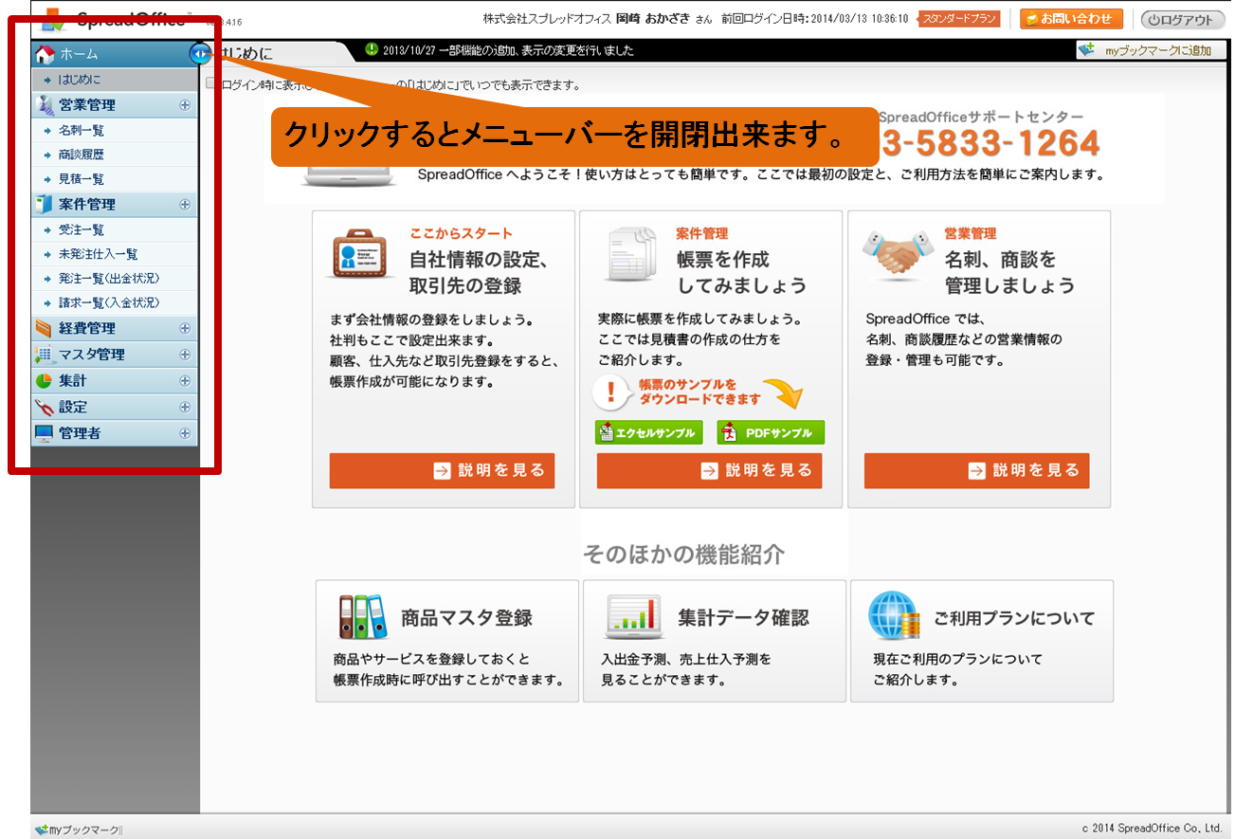Viewport: 1235px width, 839px height.
Task: Open 発注一覧(出金状況) in the sidebar
Action: click(114, 279)
